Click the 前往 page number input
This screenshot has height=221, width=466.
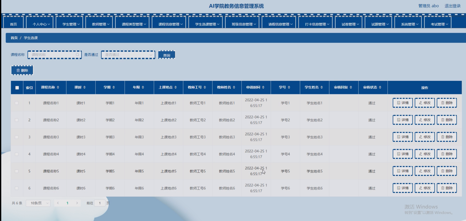pyautogui.click(x=100, y=203)
